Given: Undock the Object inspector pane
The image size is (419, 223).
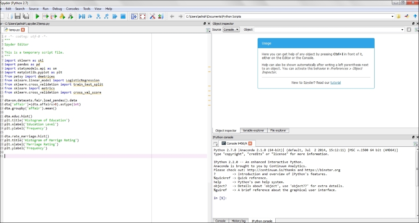Looking at the screenshot, I should tap(413, 23).
